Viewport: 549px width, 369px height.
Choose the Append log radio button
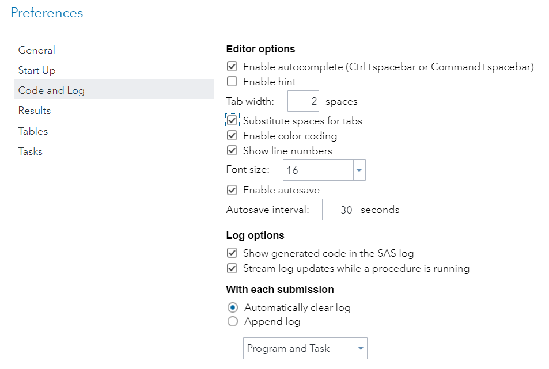point(233,321)
